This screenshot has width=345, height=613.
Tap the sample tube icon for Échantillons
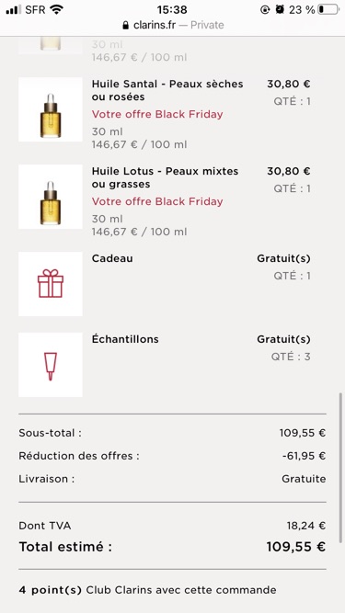pos(51,366)
